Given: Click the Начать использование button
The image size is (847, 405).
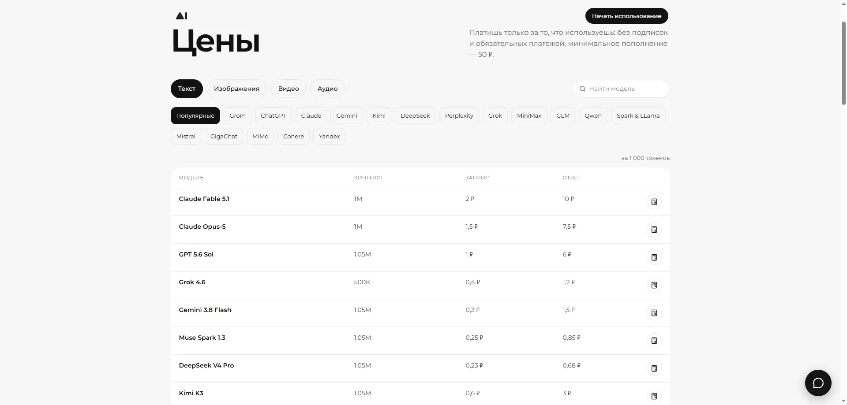Looking at the screenshot, I should tap(626, 16).
